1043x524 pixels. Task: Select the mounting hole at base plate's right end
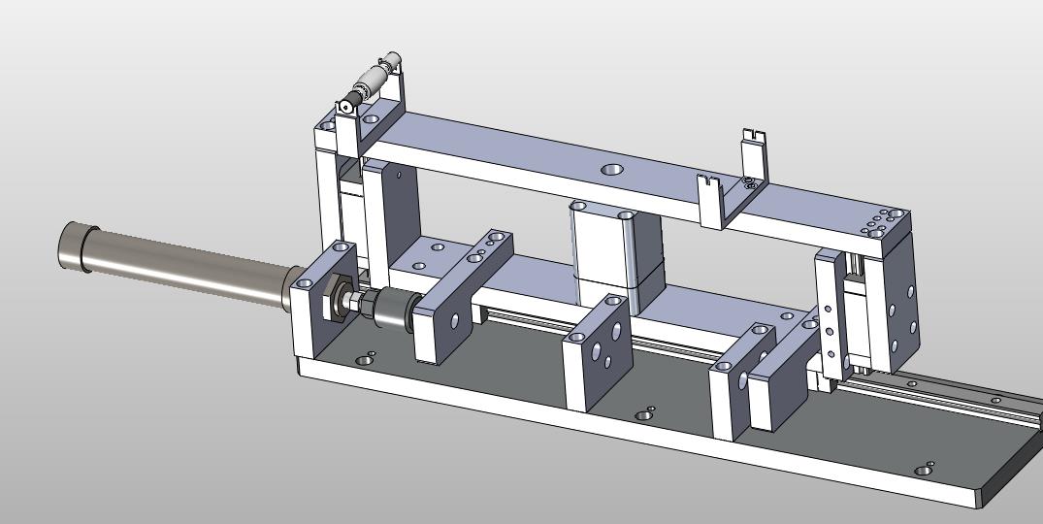pyautogui.click(x=924, y=471)
